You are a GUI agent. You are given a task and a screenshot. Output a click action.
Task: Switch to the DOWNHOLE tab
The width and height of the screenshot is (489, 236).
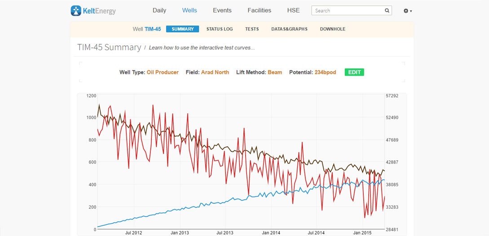333,29
